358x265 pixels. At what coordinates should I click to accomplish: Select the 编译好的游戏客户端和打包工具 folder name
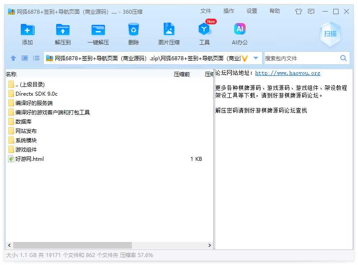tap(53, 113)
